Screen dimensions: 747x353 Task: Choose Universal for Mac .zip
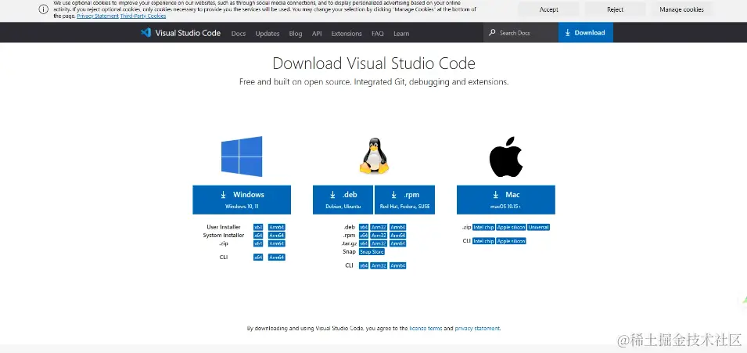[539, 228]
